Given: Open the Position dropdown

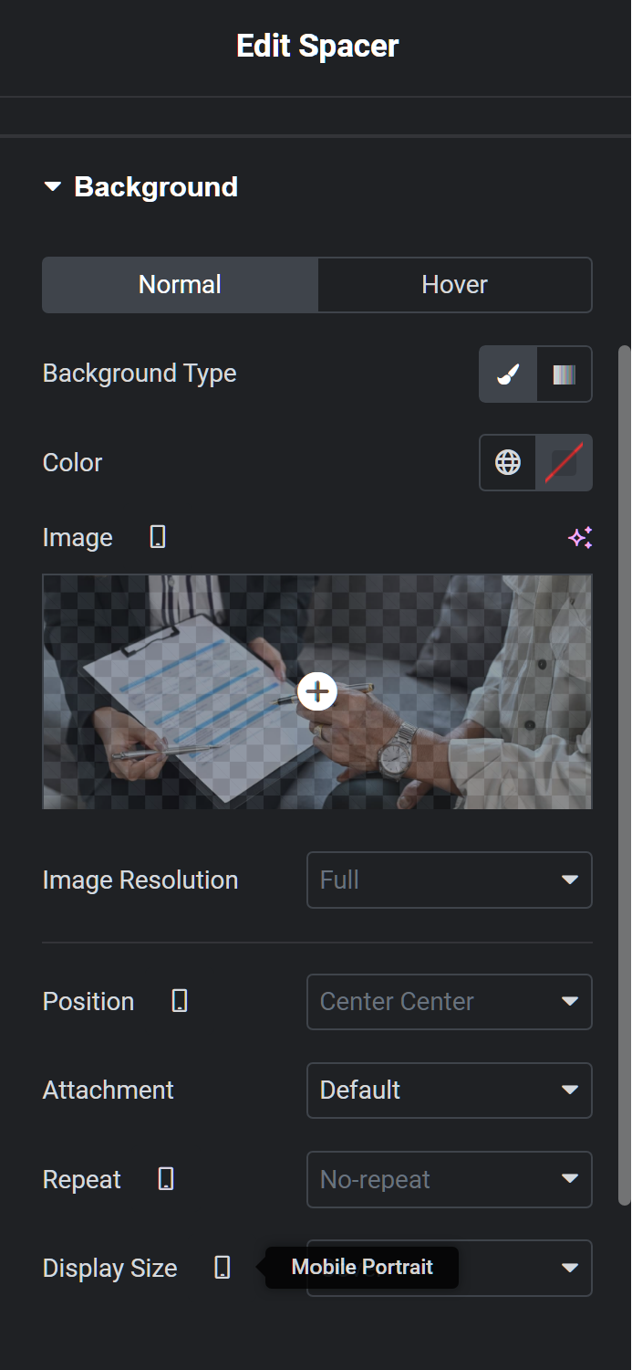Looking at the screenshot, I should [x=449, y=1002].
